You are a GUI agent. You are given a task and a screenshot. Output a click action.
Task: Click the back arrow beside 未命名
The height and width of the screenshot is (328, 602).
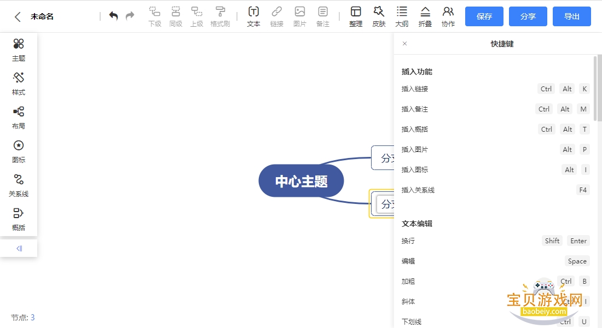pyautogui.click(x=18, y=16)
